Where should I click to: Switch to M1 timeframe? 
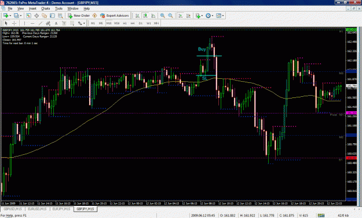click(x=93, y=23)
